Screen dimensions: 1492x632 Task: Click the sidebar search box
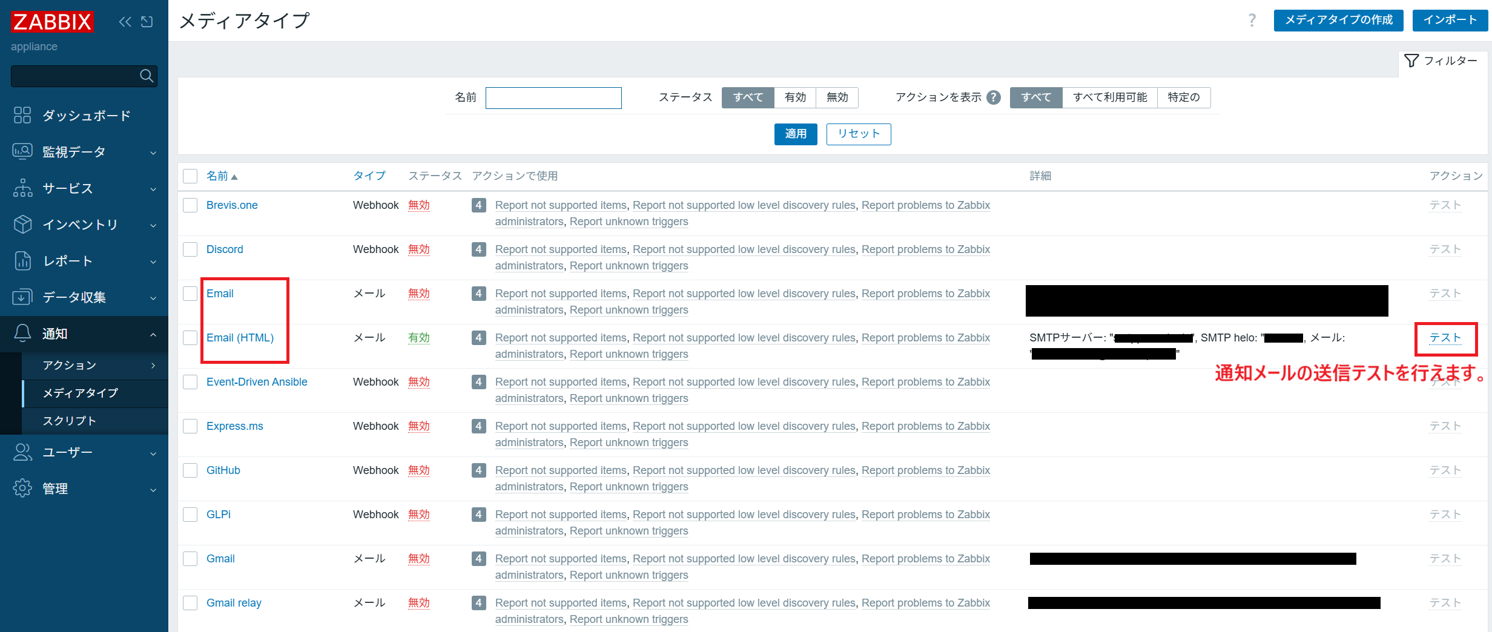coord(84,76)
